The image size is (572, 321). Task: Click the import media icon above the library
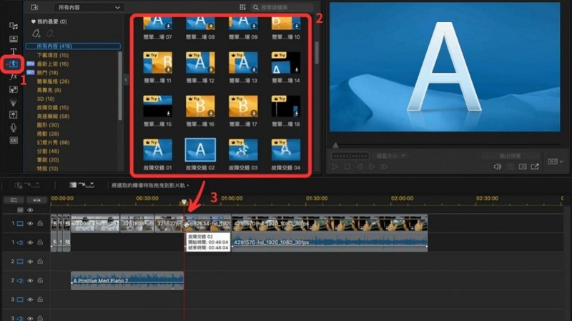point(34,8)
